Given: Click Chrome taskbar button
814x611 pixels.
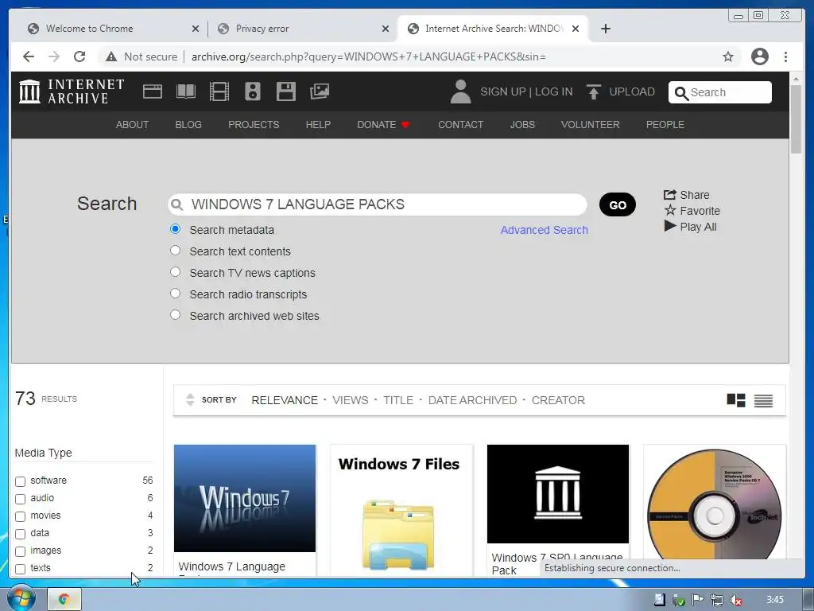Looking at the screenshot, I should tap(64, 599).
